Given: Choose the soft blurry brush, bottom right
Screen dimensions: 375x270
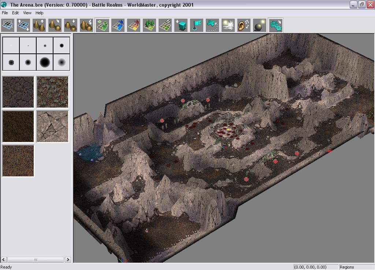Looking at the screenshot, I should point(62,62).
